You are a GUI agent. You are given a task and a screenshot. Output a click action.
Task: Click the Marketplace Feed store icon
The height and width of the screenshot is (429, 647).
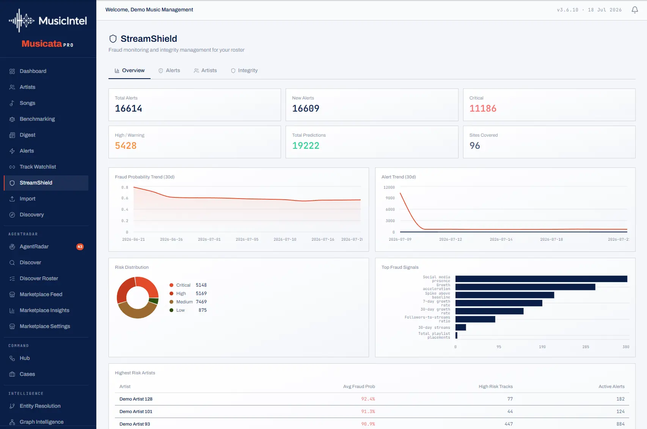[12, 295]
